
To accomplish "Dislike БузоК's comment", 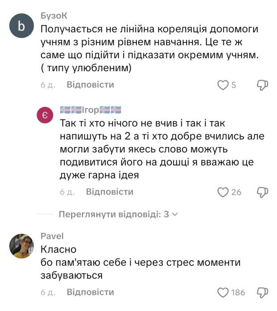I will 262,85.
